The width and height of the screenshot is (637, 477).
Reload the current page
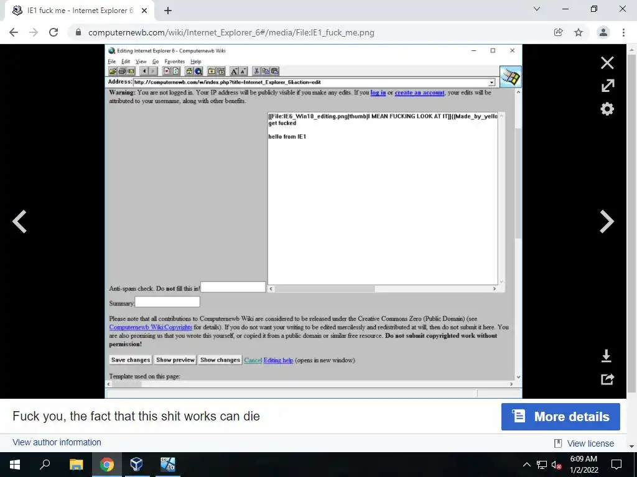click(x=53, y=32)
